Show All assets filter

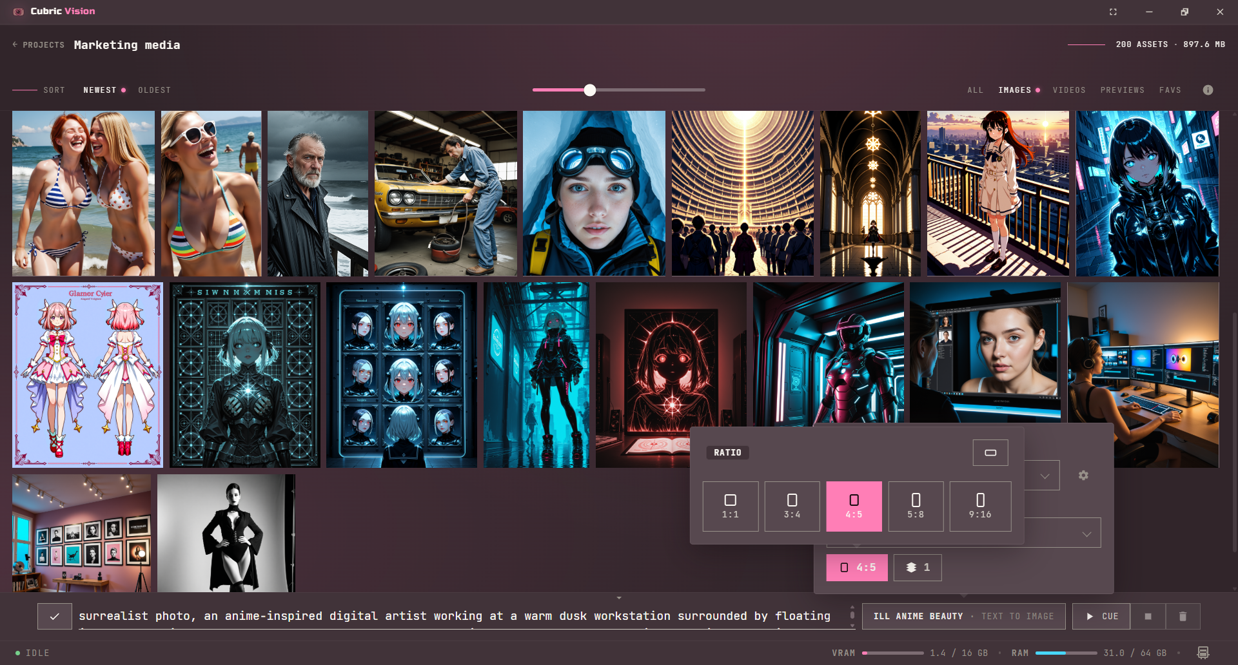point(975,90)
